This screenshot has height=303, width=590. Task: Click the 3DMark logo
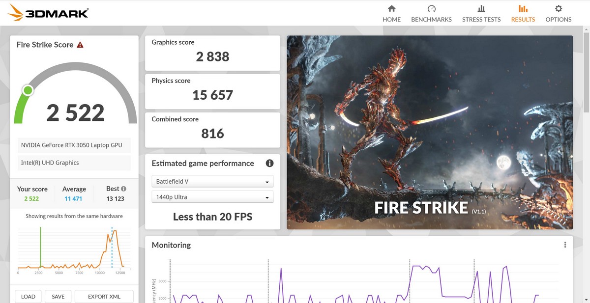[49, 13]
